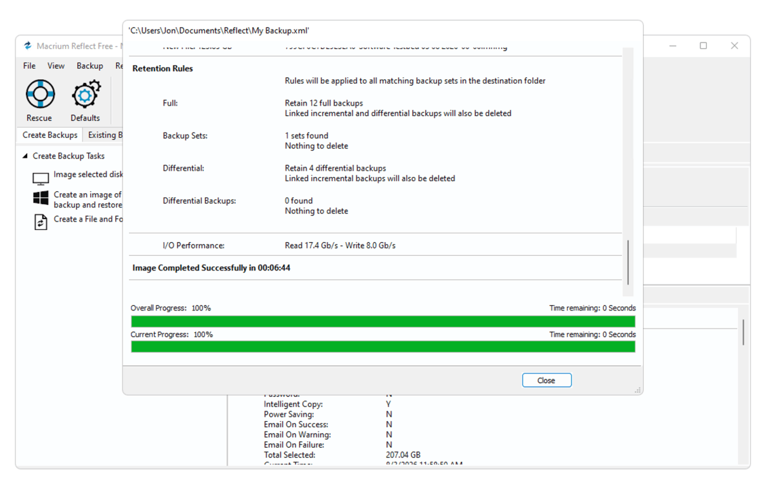Switch to the Existing Backups tab
772x485 pixels.
point(103,135)
